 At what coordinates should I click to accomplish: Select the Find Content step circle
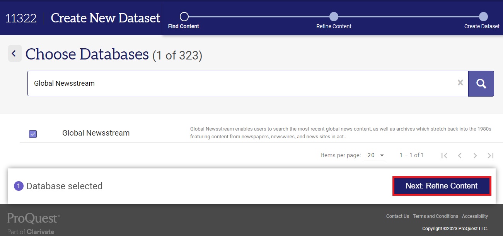coord(184,17)
